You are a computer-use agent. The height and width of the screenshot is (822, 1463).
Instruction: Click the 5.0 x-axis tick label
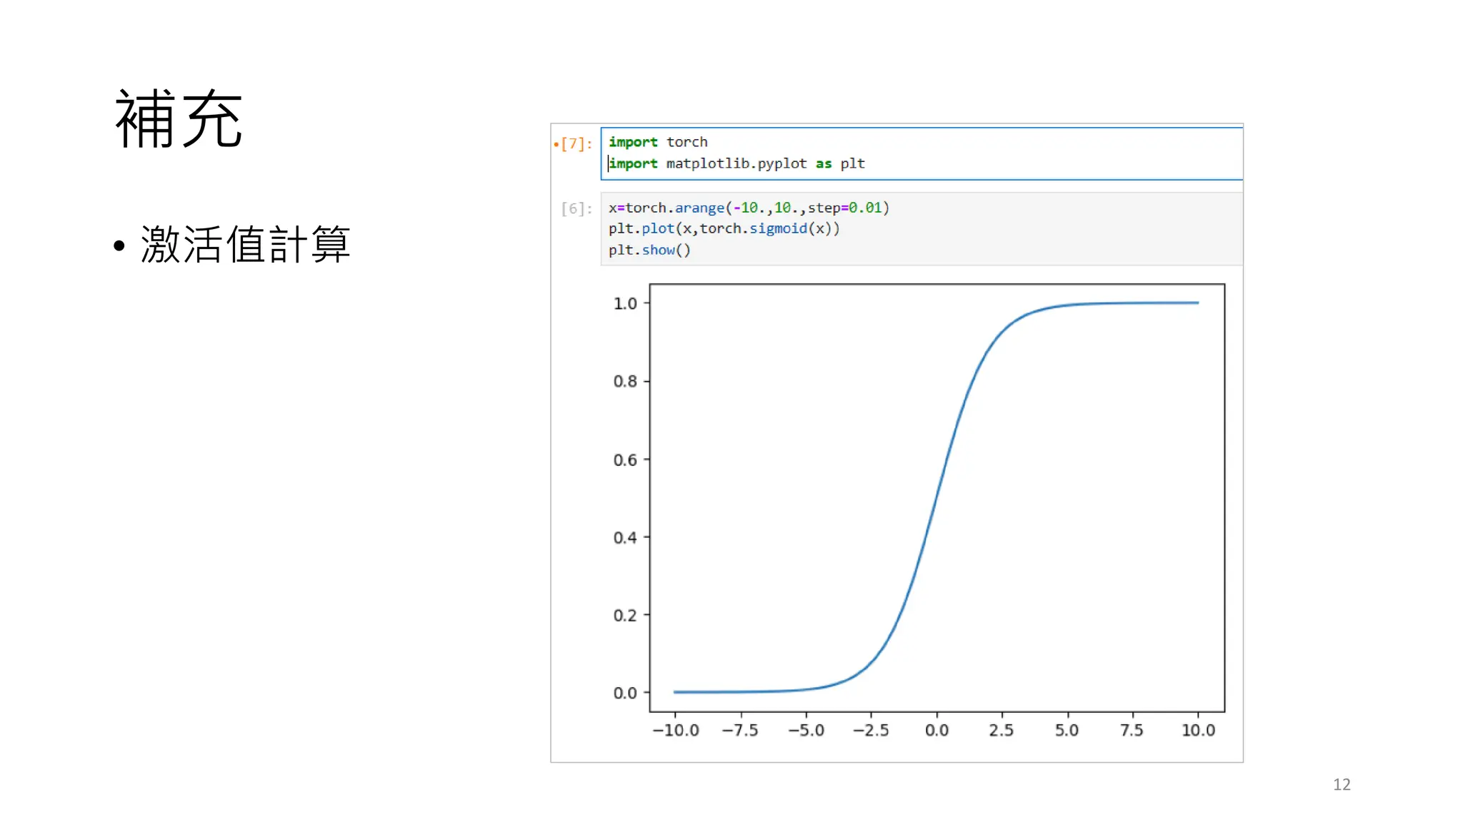[1067, 730]
